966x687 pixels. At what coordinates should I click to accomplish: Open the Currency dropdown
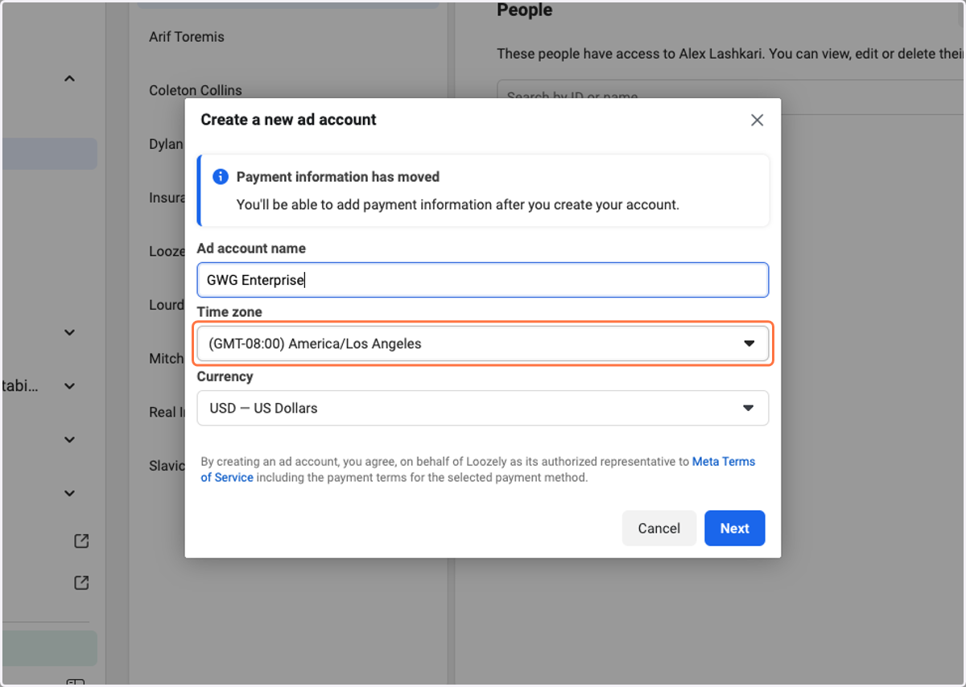pyautogui.click(x=483, y=408)
